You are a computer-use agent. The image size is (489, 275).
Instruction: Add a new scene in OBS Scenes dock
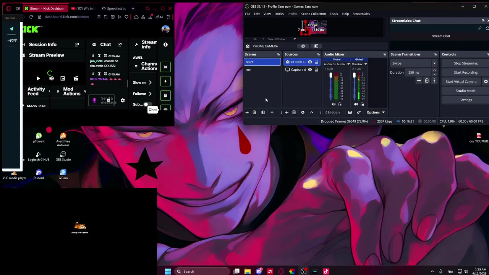tap(247, 112)
